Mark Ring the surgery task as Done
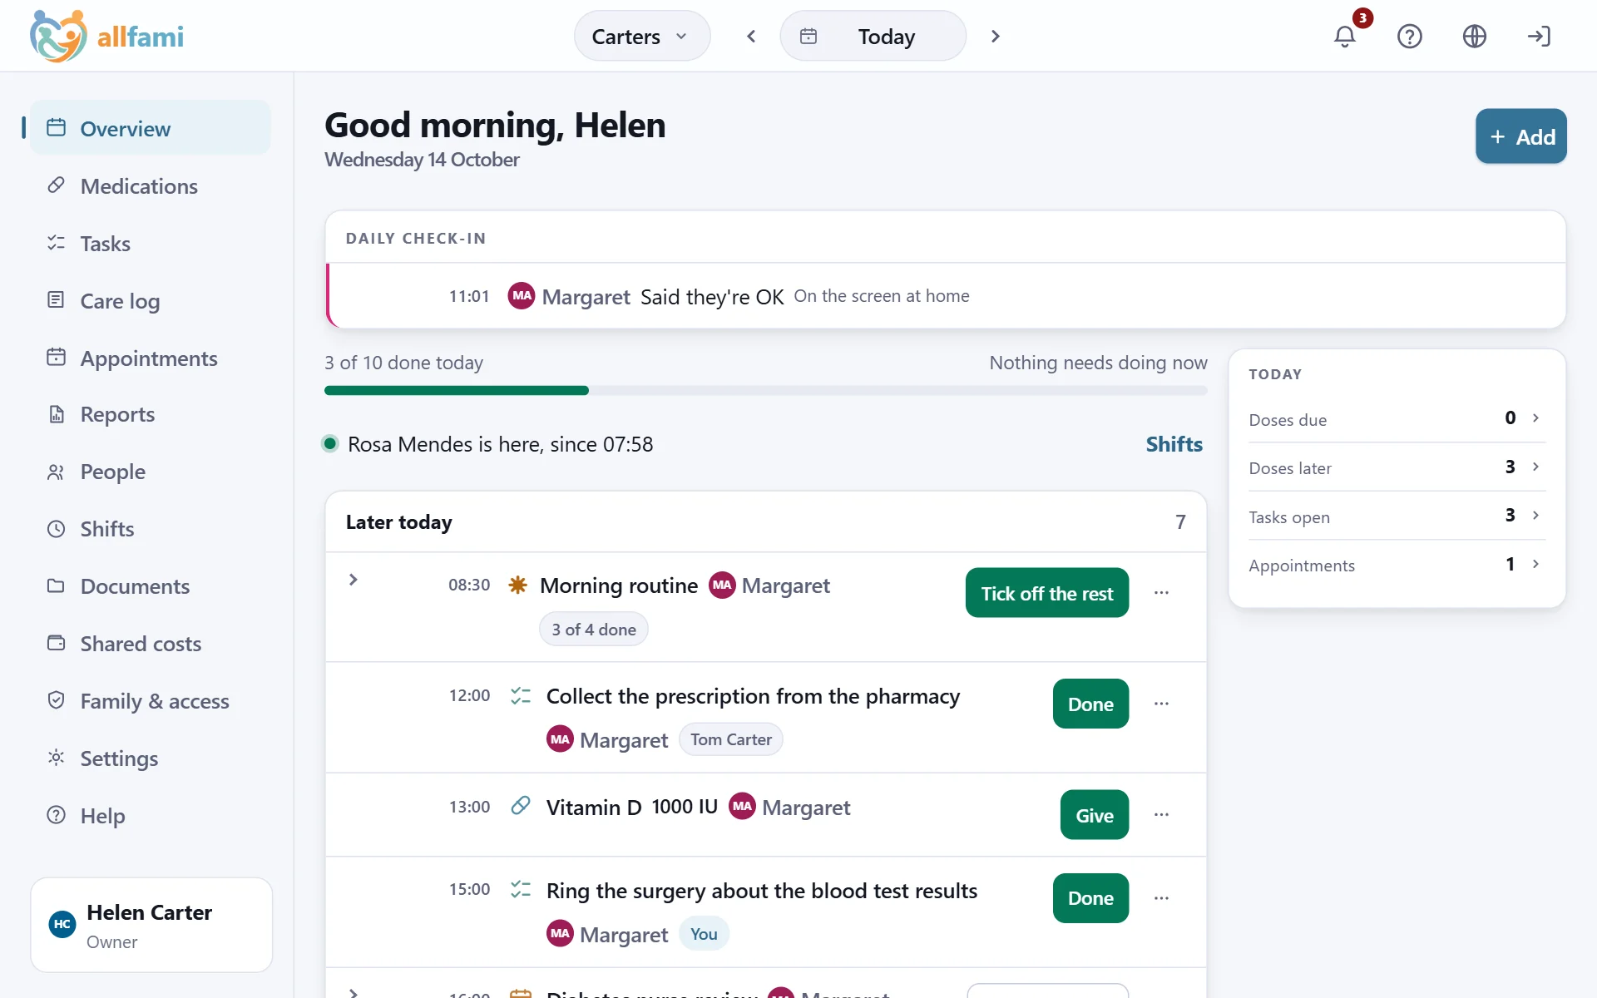The image size is (1597, 998). tap(1090, 898)
